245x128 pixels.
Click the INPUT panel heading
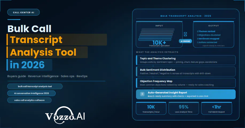[159, 26]
